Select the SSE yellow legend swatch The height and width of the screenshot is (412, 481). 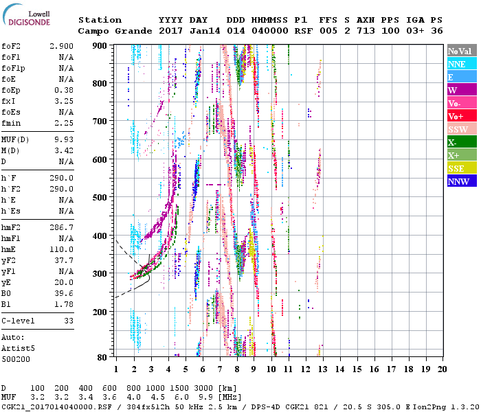coord(462,168)
